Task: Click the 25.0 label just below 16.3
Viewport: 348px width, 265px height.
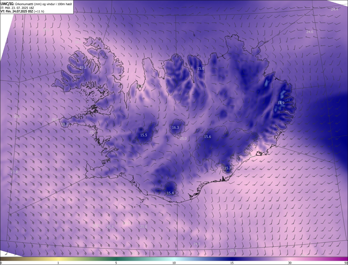Action: (183, 138)
